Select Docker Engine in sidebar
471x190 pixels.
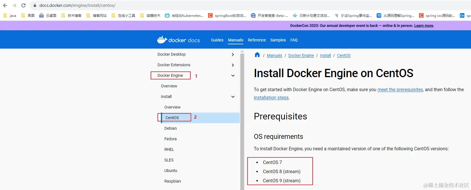pyautogui.click(x=170, y=75)
